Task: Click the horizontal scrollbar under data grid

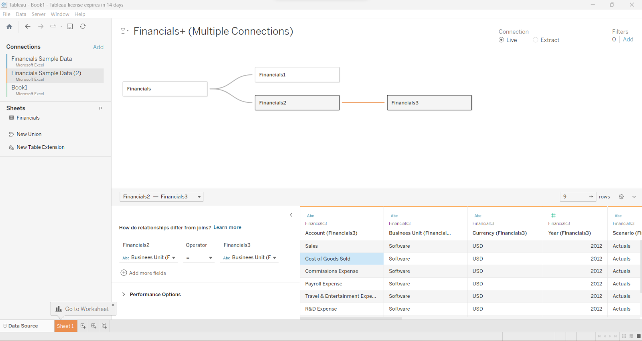Action: (x=351, y=319)
